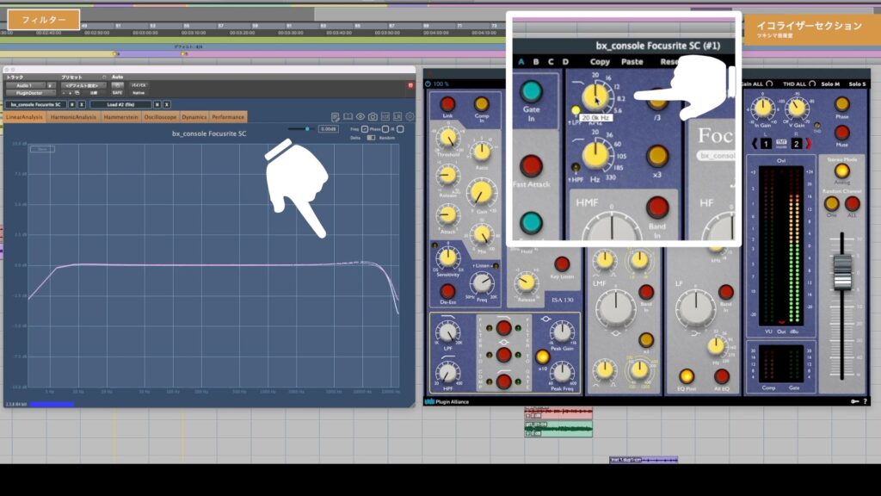Screen dimensions: 881x496
Task: Enable the Comp In button
Action: [x=482, y=104]
